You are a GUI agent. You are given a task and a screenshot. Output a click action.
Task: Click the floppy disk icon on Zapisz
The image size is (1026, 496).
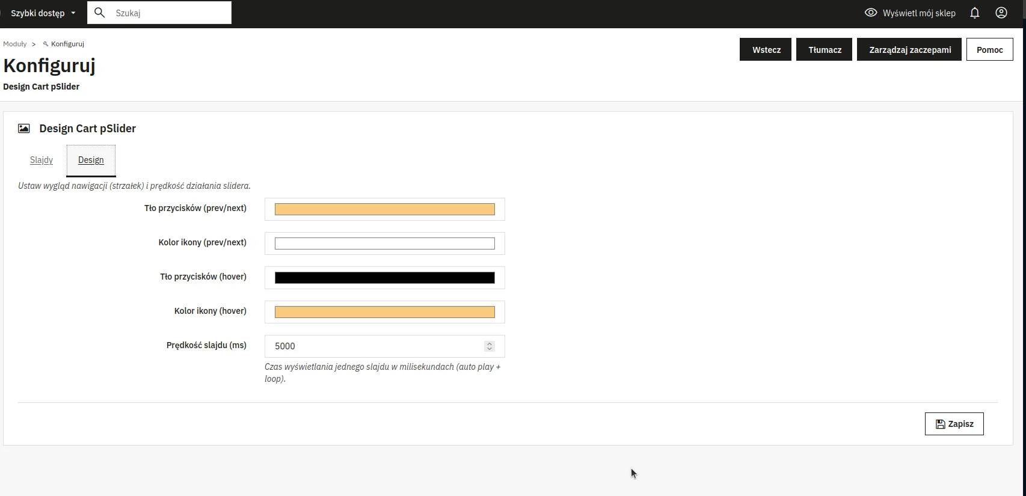click(x=940, y=424)
